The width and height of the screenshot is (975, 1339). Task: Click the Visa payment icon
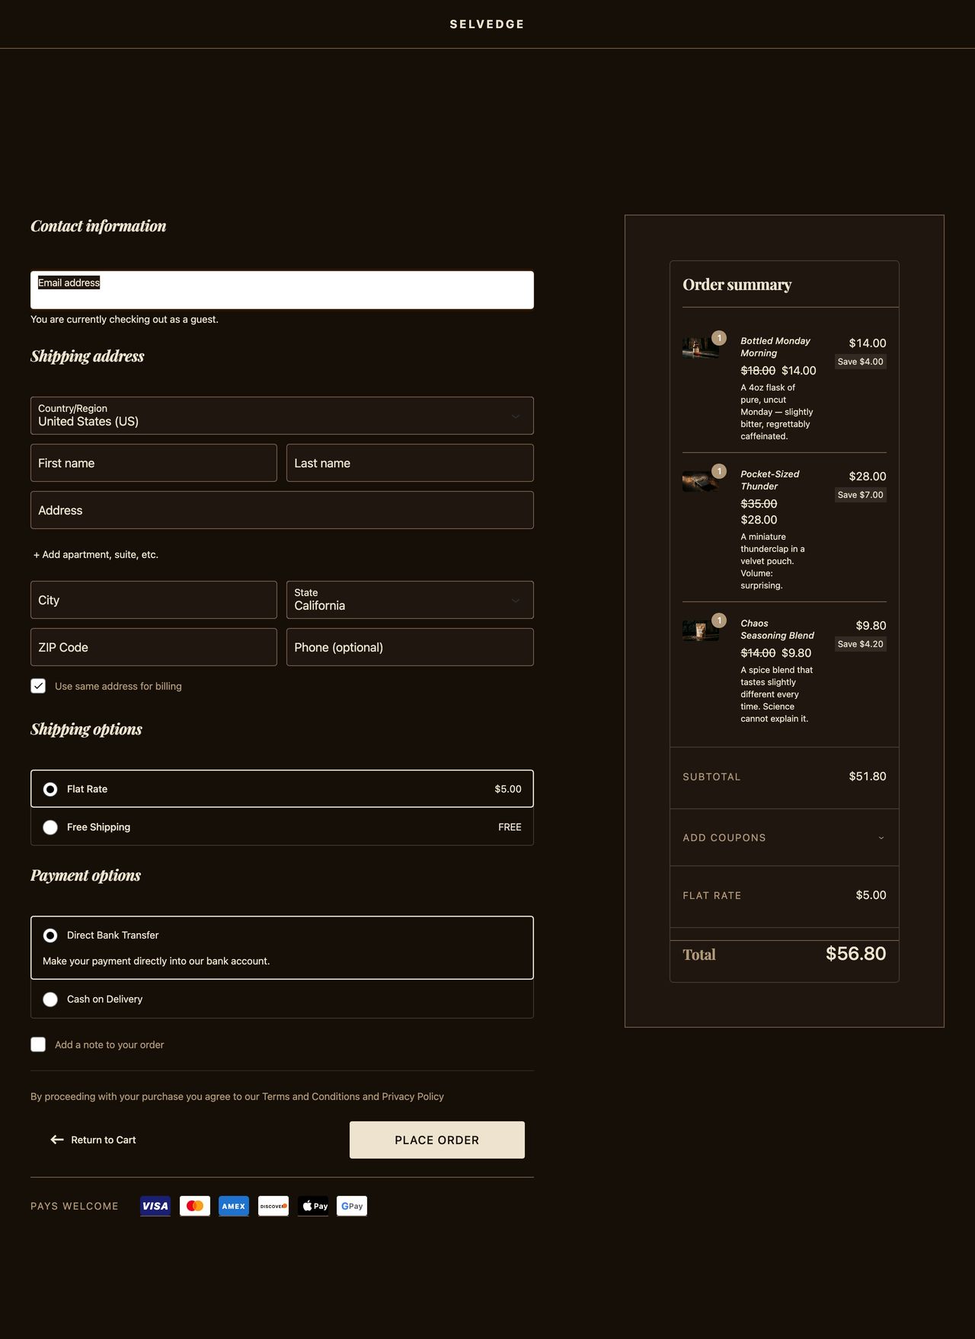[x=155, y=1206]
